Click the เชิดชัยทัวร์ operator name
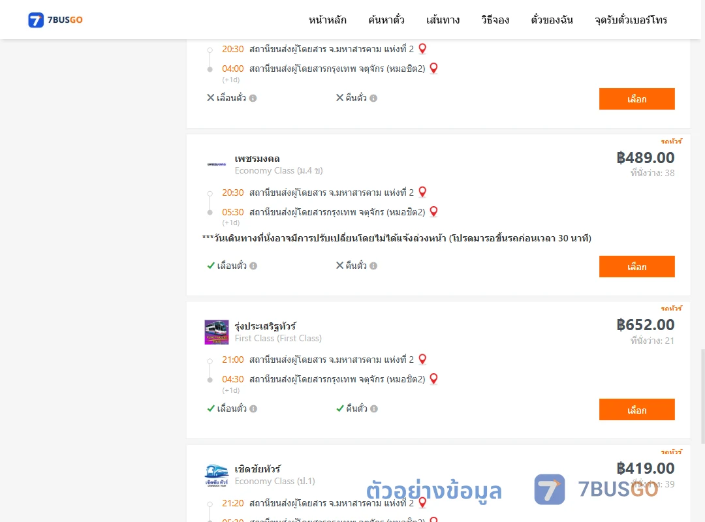This screenshot has width=705, height=522. pos(258,469)
